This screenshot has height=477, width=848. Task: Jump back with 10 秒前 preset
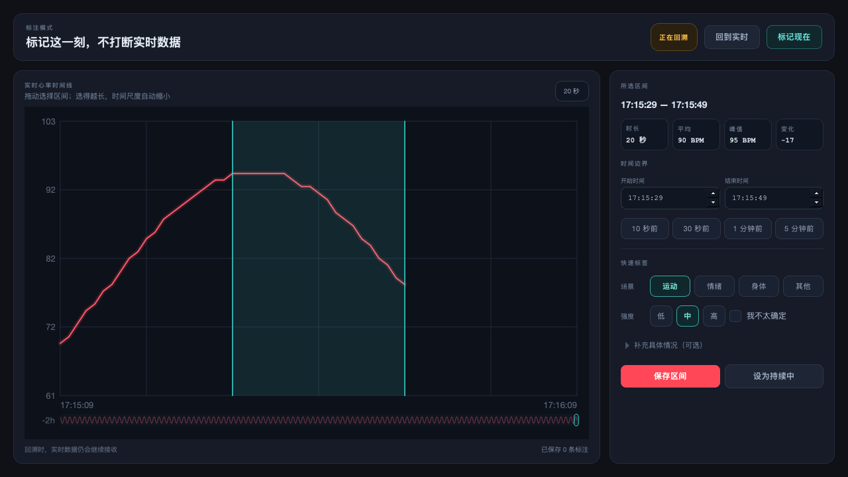tap(645, 229)
